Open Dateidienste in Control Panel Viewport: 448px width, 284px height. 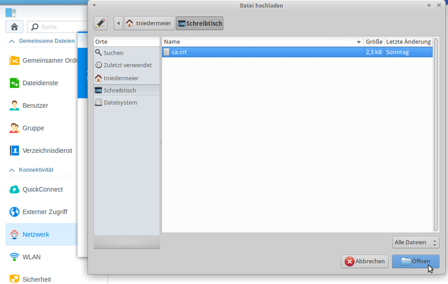point(41,83)
